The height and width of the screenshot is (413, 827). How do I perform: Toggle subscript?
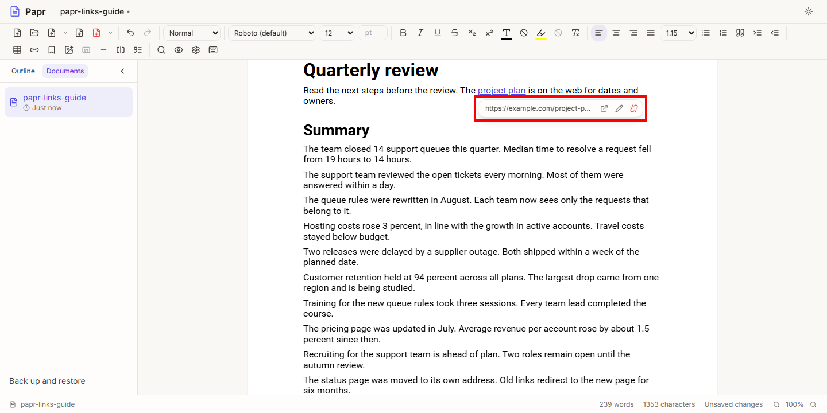point(472,33)
